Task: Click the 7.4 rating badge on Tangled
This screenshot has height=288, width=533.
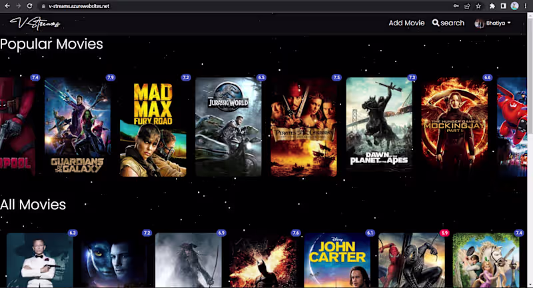Action: click(519, 233)
